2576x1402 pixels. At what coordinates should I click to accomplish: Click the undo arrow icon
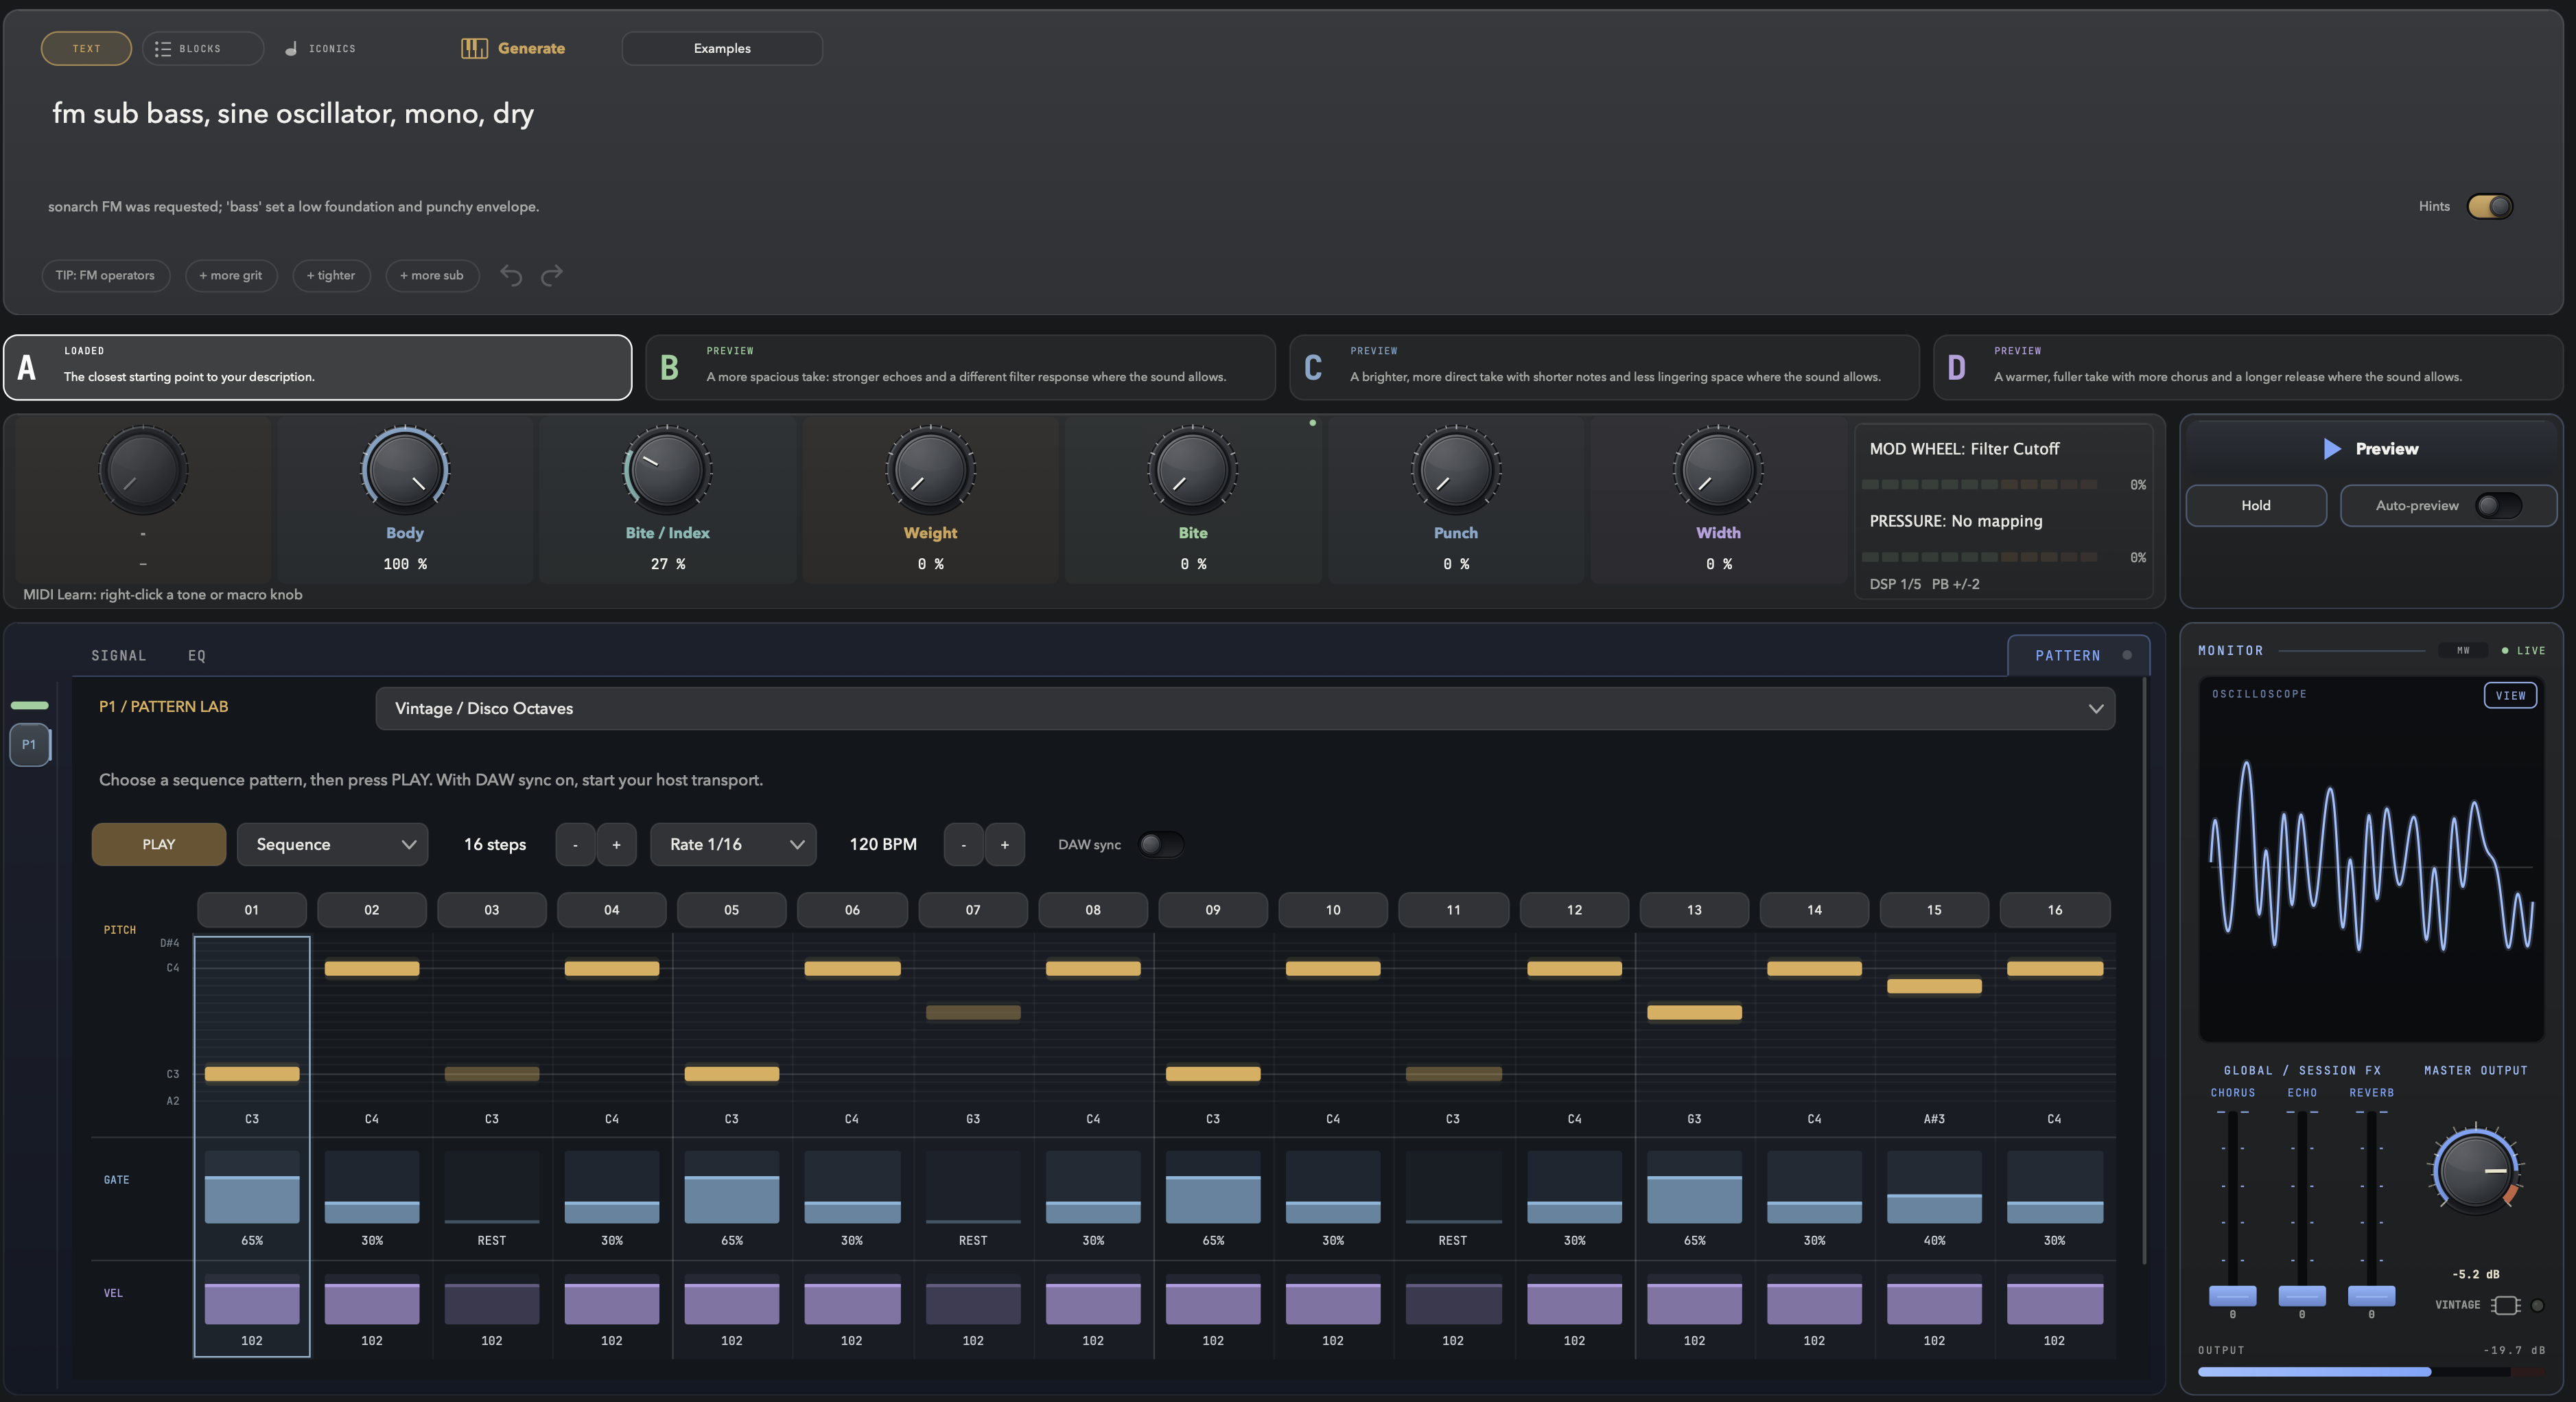[x=511, y=275]
